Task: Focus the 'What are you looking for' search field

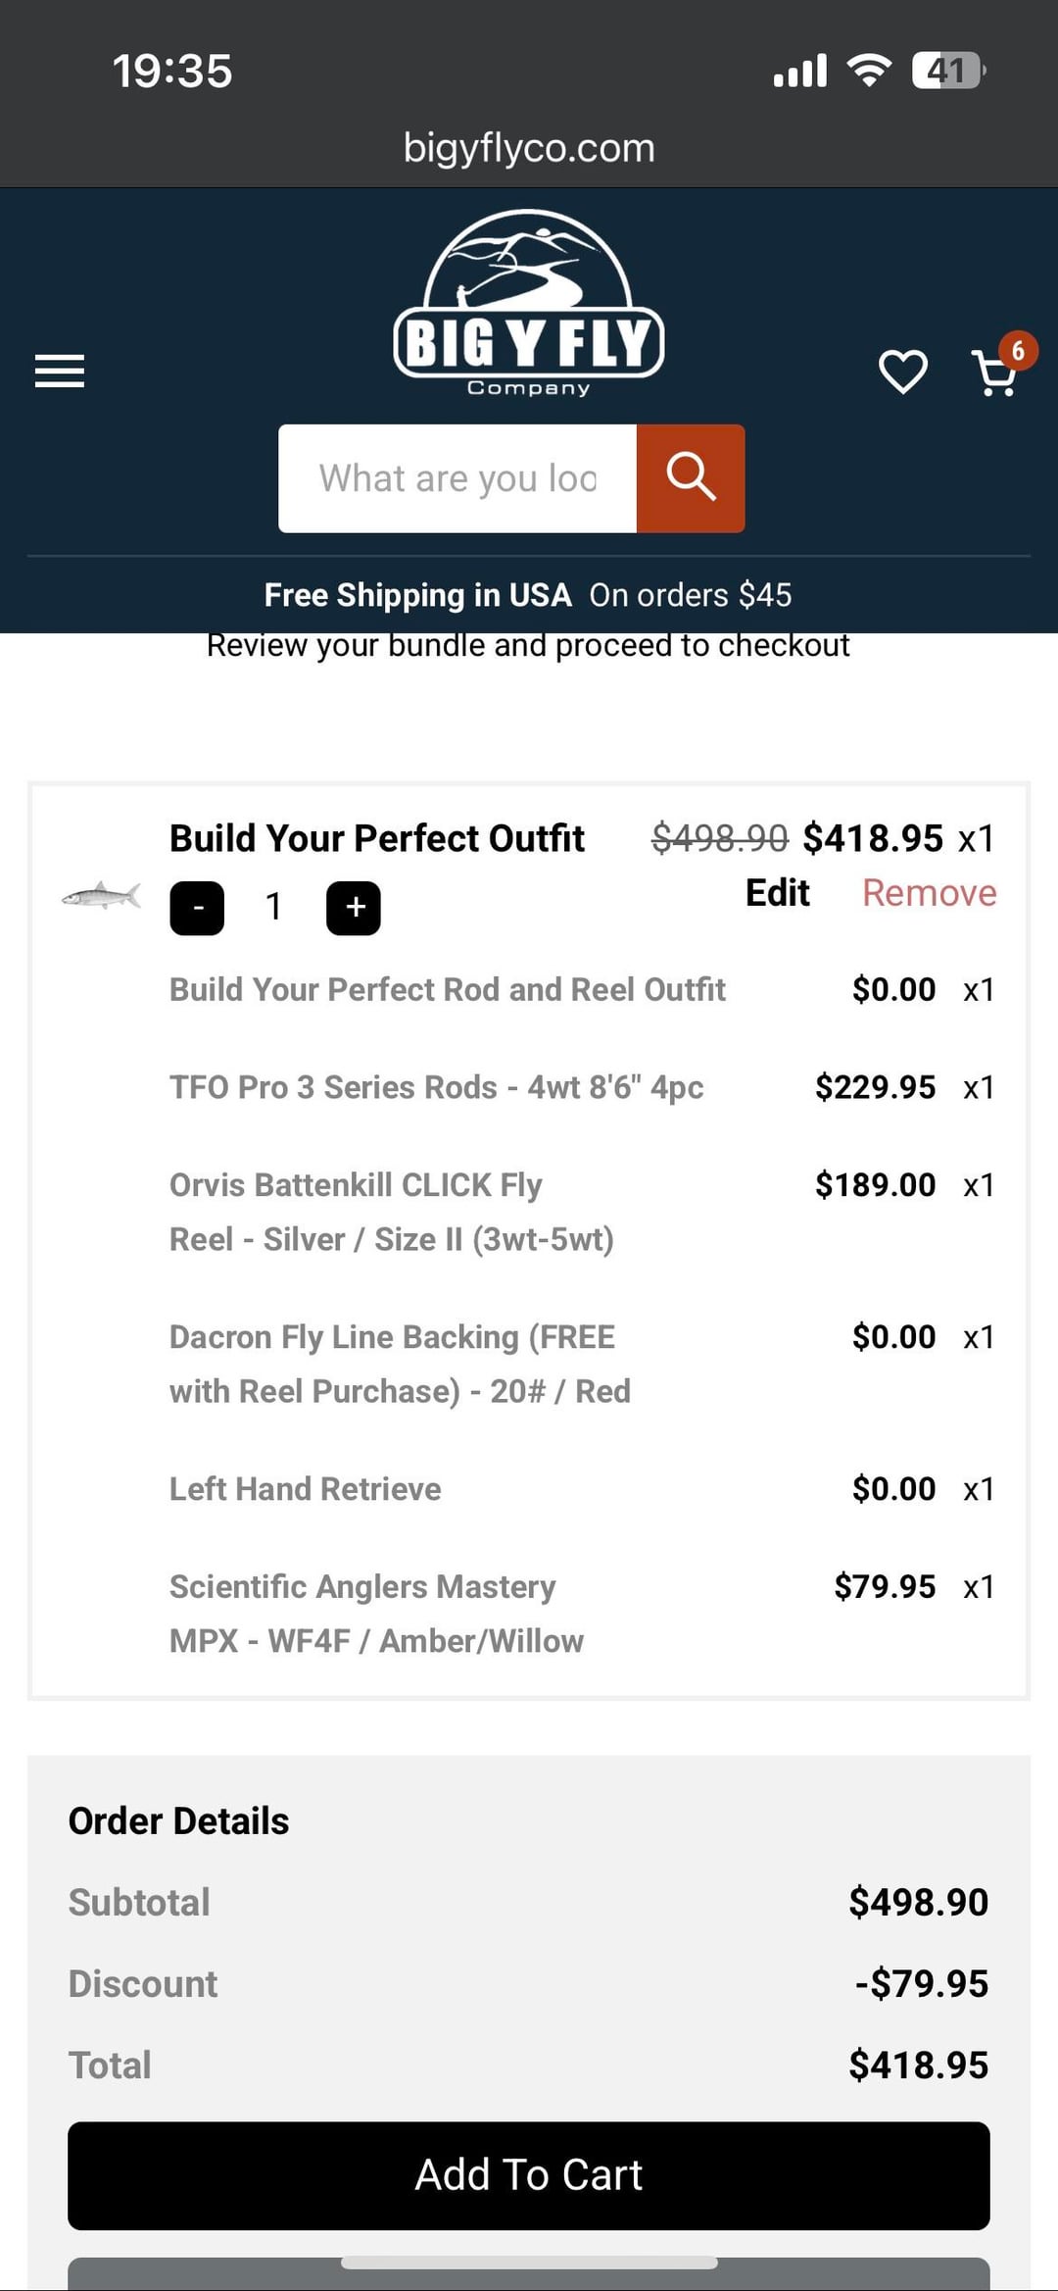Action: [x=457, y=478]
